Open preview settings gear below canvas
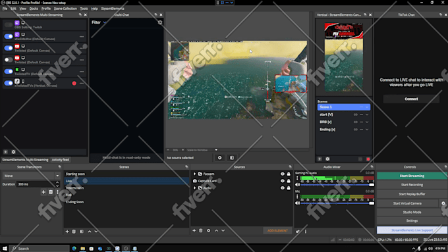 tap(219, 158)
